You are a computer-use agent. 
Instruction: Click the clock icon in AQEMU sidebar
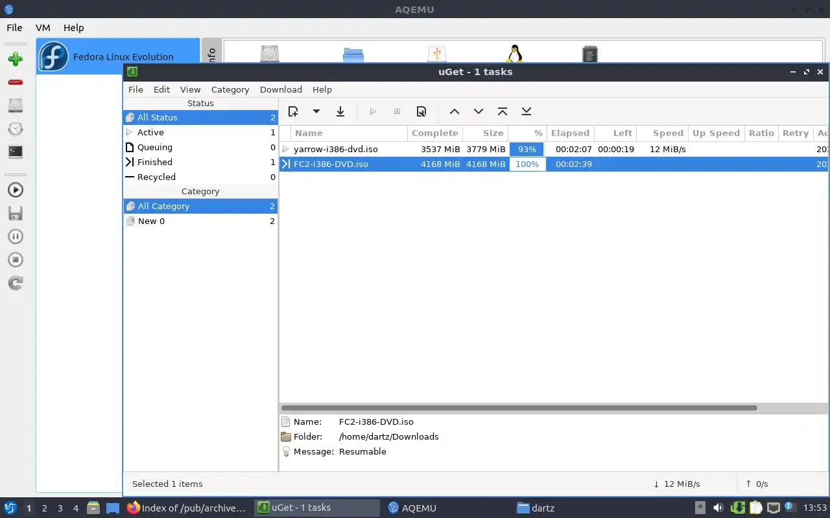pos(16,129)
